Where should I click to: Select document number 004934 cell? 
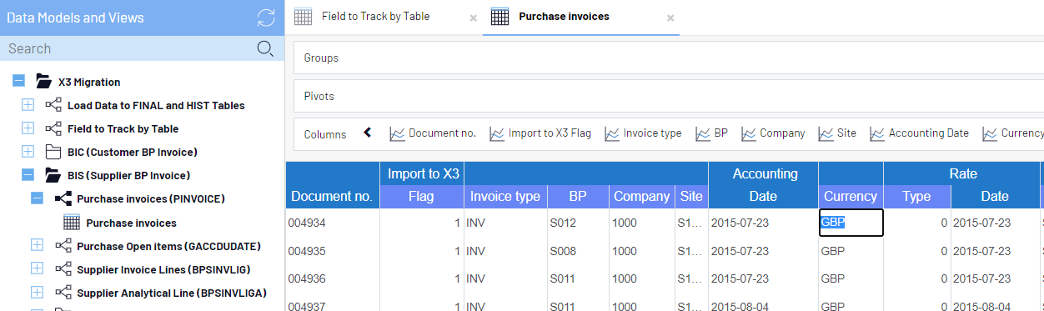point(333,223)
